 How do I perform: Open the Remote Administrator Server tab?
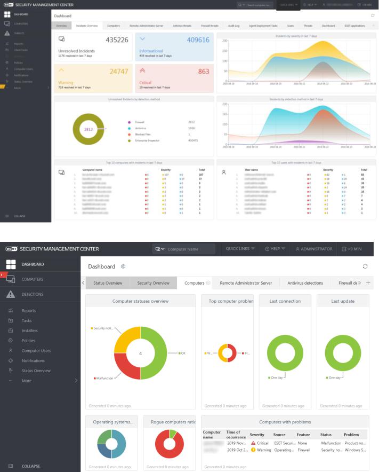pos(246,283)
